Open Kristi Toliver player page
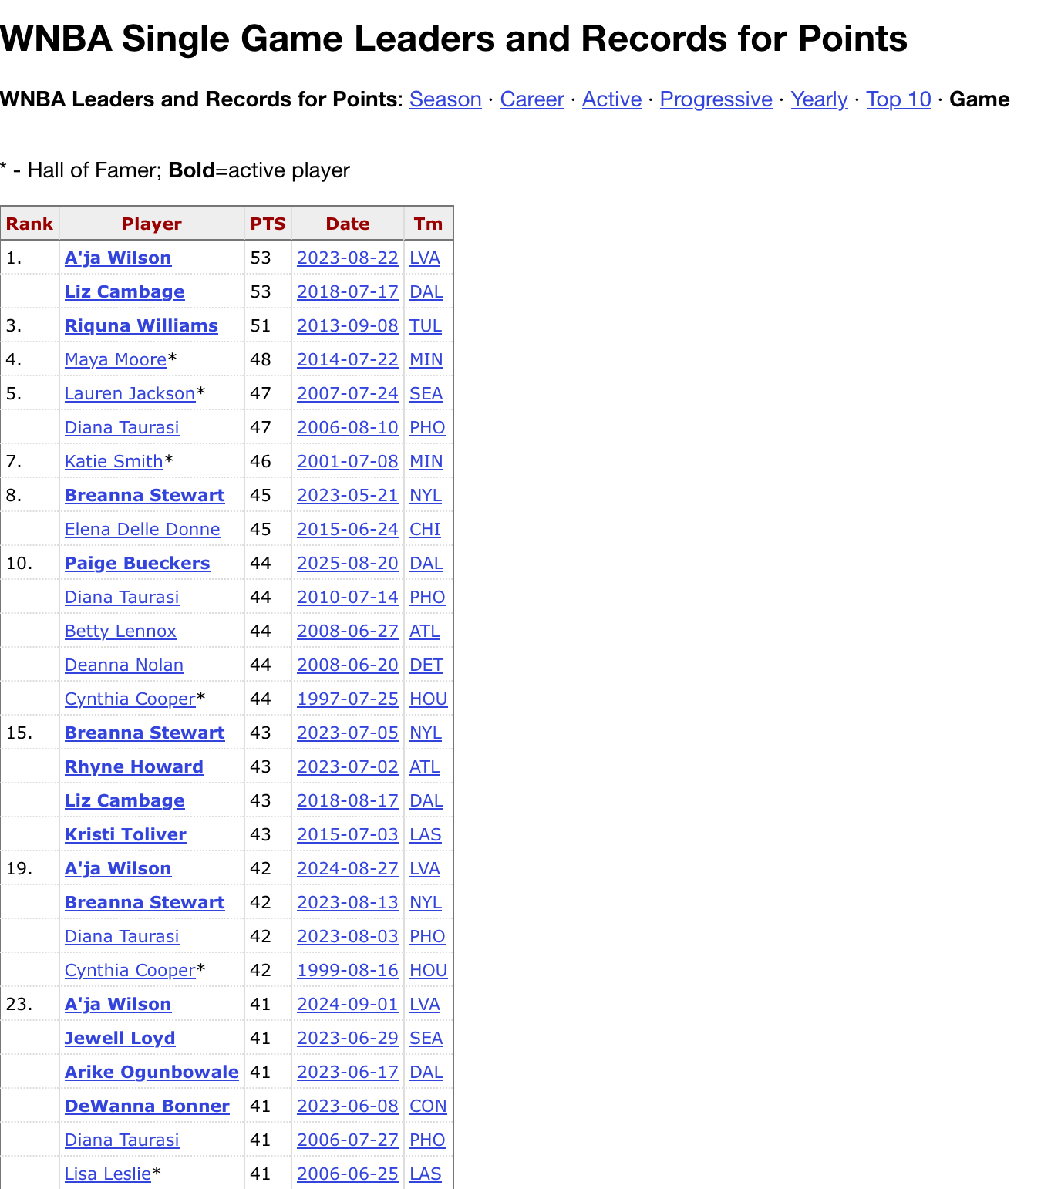Screen dimensions: 1051x1189 tap(126, 834)
